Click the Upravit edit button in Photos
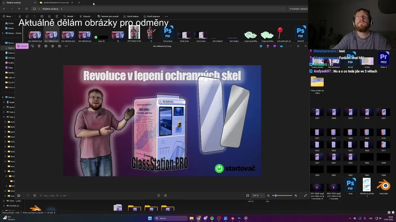The image size is (396, 222). point(22,46)
